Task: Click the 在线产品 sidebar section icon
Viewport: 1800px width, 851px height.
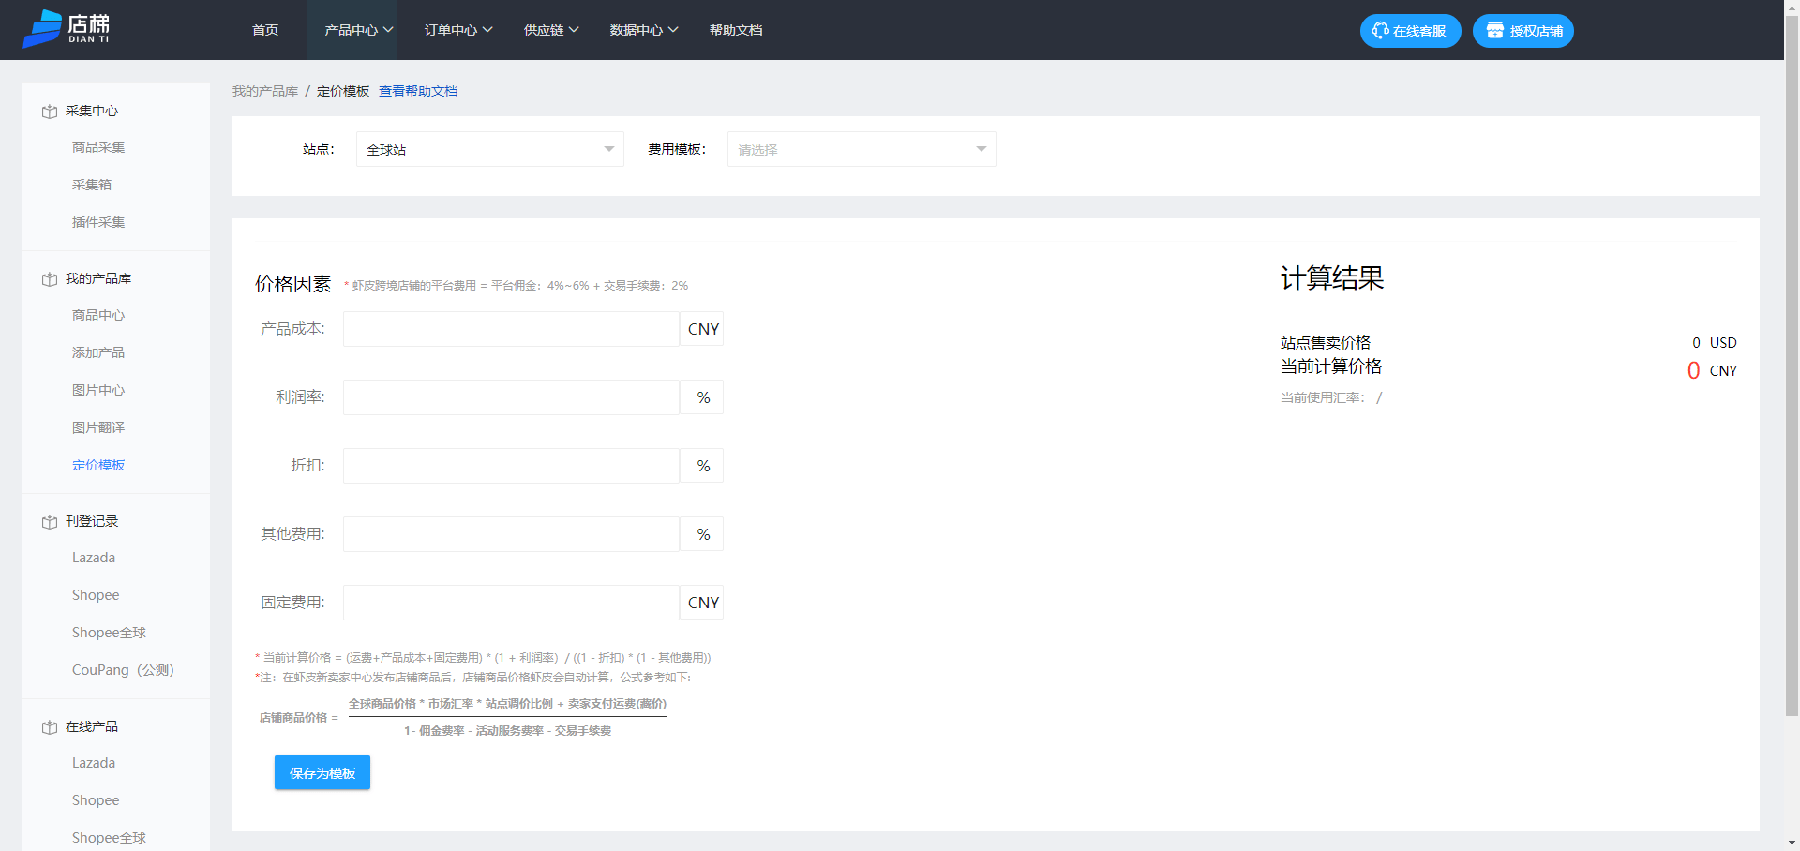Action: 49,726
